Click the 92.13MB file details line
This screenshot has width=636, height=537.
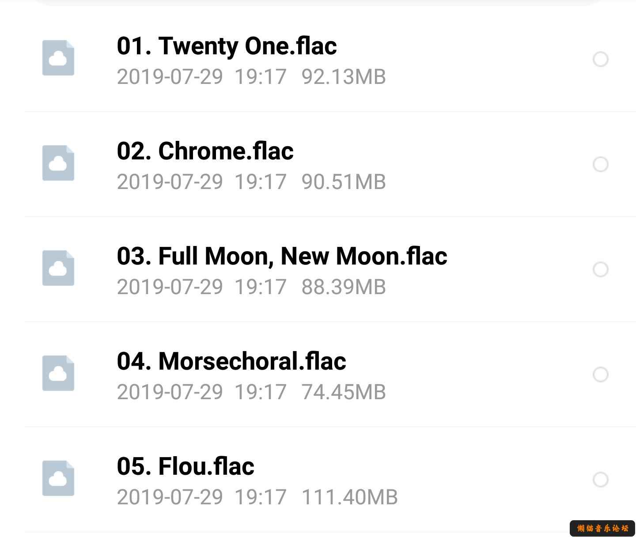pos(251,77)
